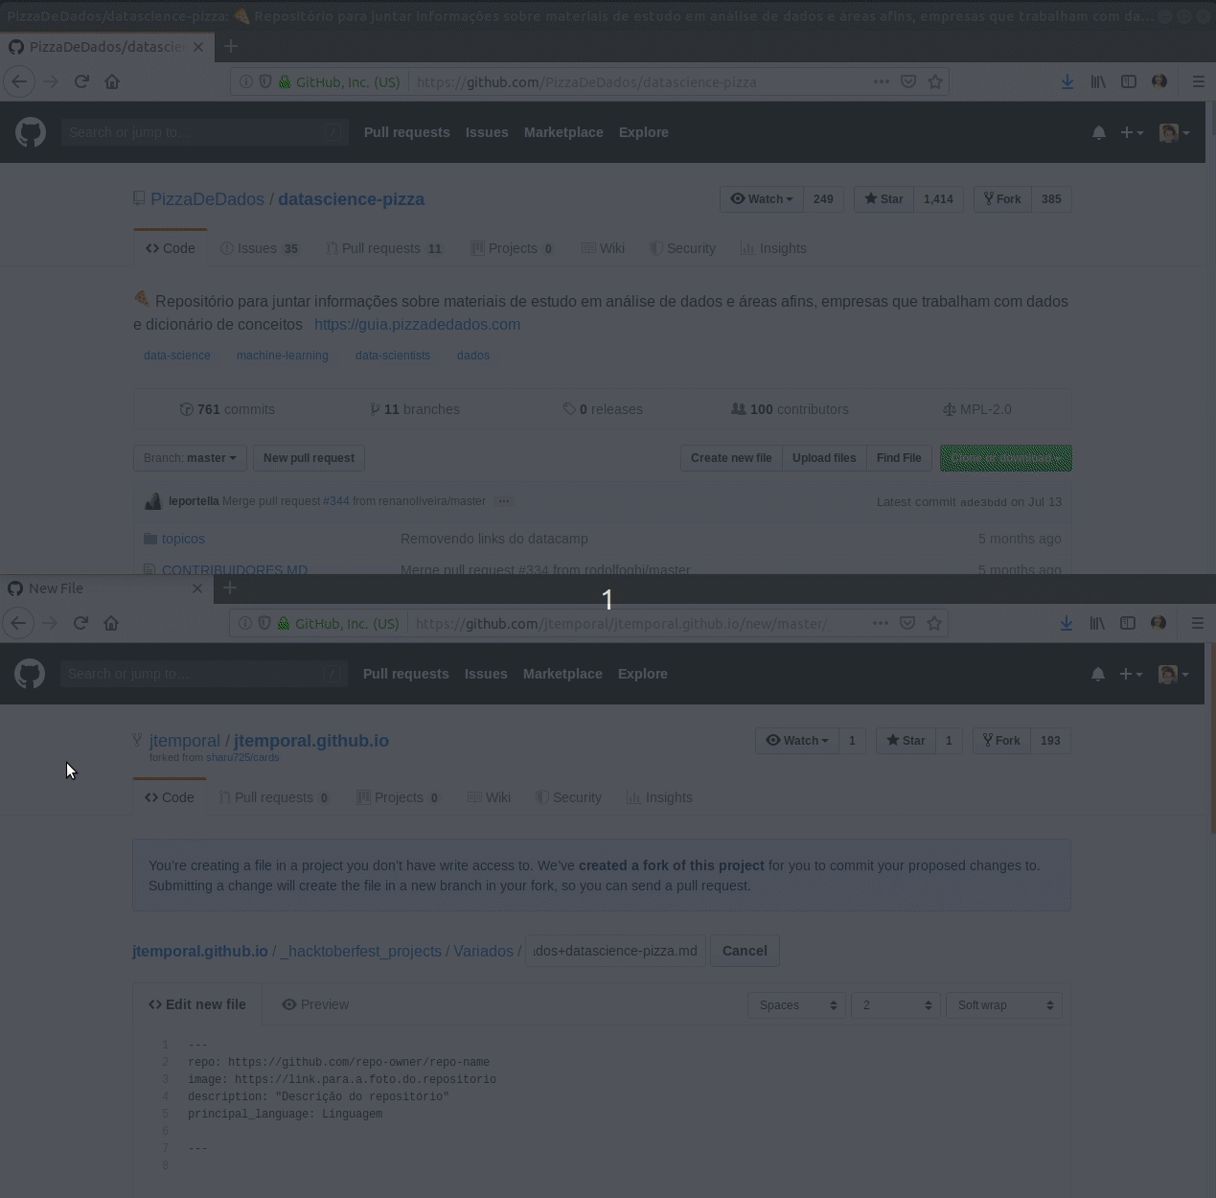Go back in bottom browser window

tap(18, 623)
